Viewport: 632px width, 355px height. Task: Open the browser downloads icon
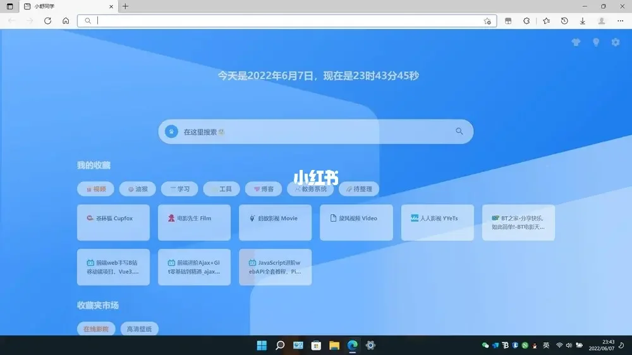pyautogui.click(x=582, y=21)
